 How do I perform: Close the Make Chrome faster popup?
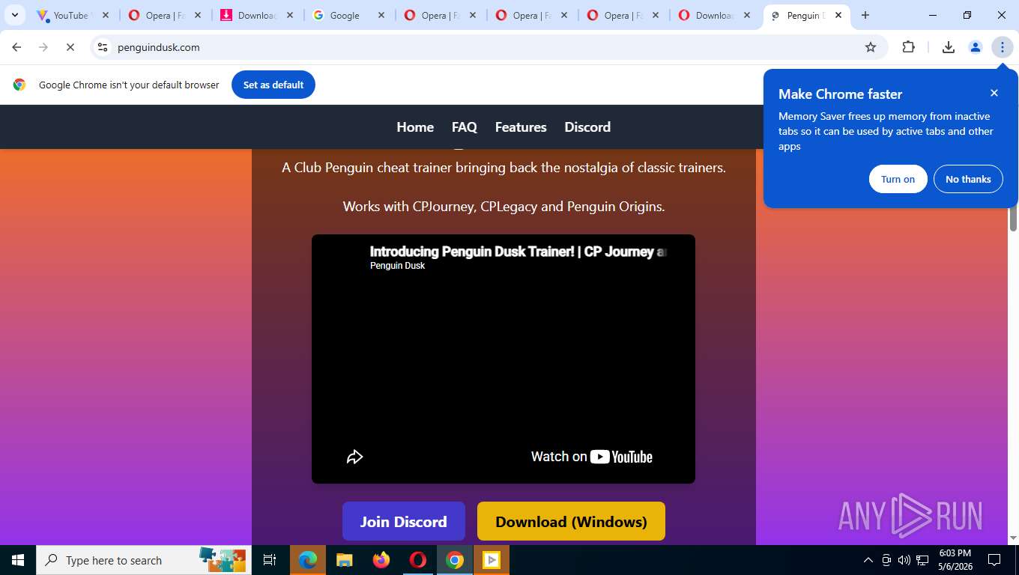coord(994,93)
